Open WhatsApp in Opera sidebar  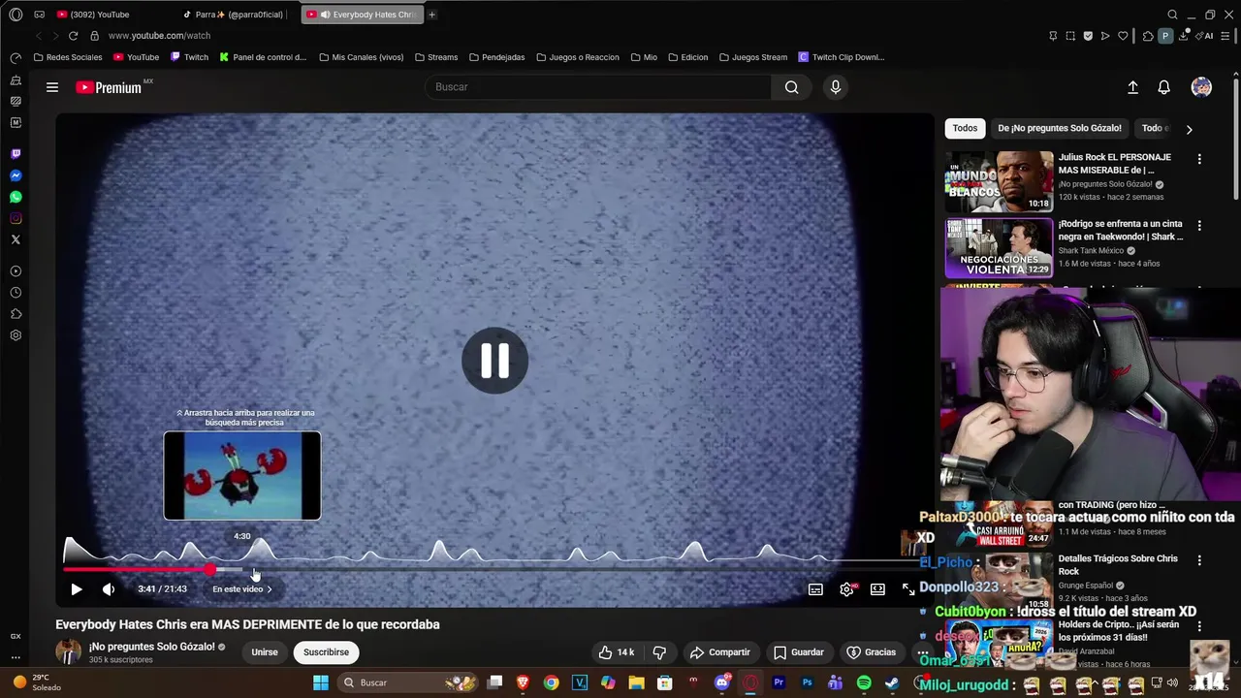click(x=16, y=197)
